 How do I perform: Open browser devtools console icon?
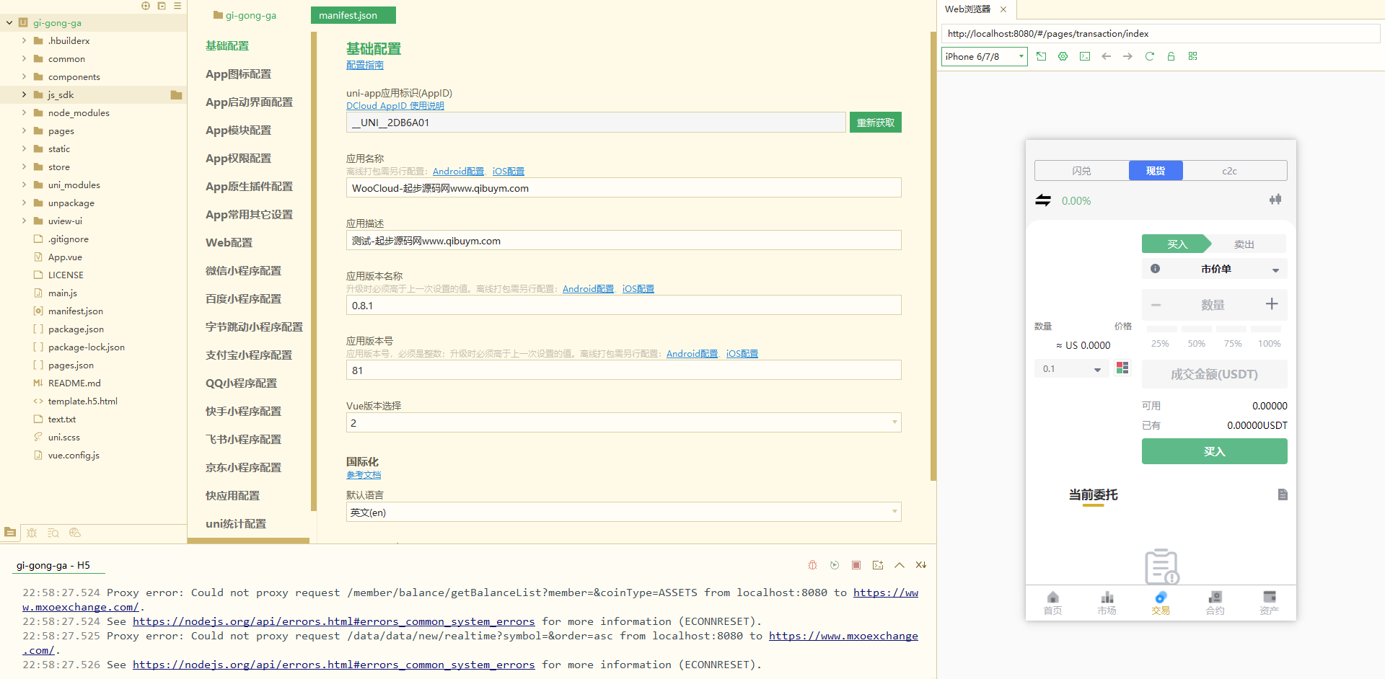point(1085,56)
